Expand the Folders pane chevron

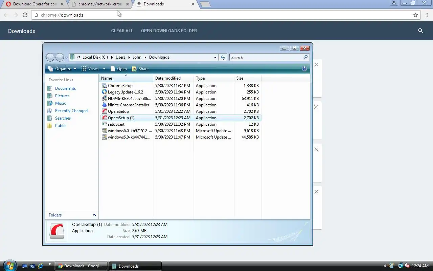click(x=94, y=215)
